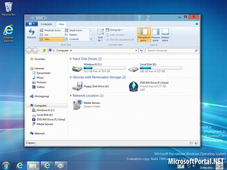Open the blue file menu button
227x170 pixels.
pyautogui.click(x=32, y=24)
